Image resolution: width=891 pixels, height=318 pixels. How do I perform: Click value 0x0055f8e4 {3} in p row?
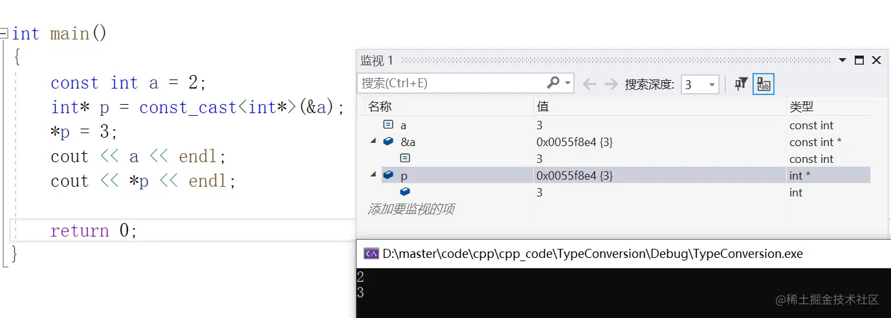point(575,176)
